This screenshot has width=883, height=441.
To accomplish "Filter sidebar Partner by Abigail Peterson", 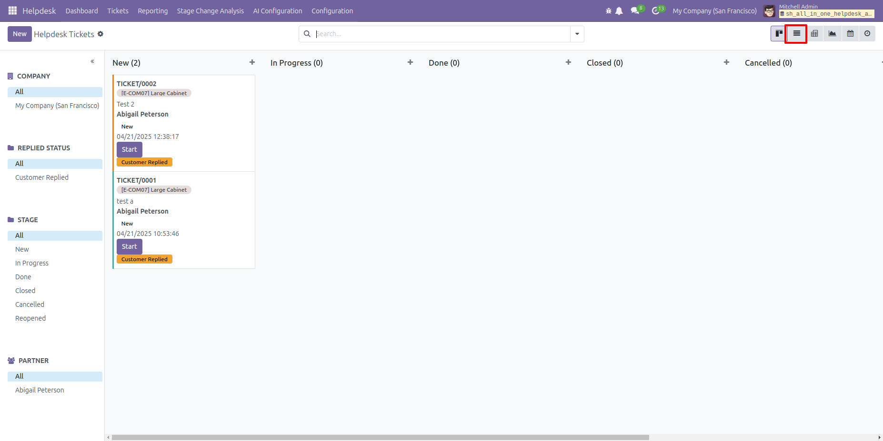I will click(40, 390).
